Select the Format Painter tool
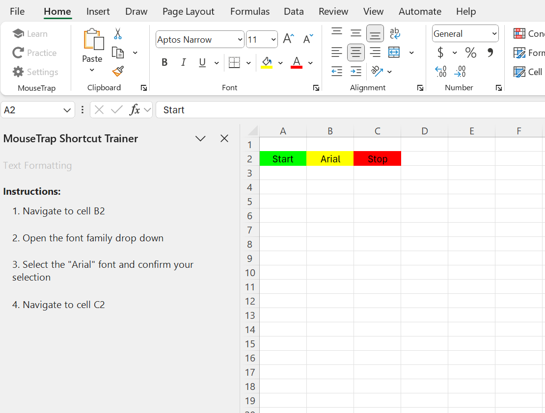545x413 pixels. point(117,71)
